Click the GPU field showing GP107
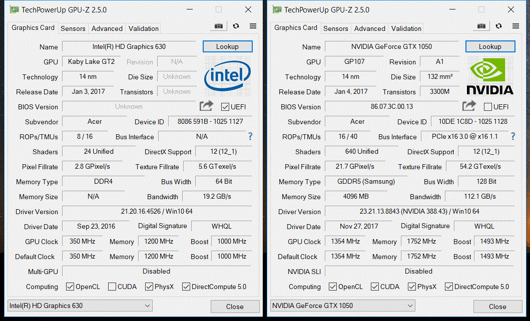 pos(354,62)
